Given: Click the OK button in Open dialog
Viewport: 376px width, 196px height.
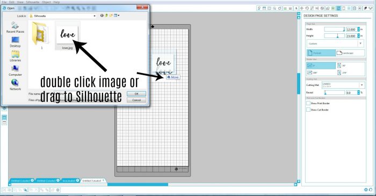Looking at the screenshot, I should tap(136, 93).
